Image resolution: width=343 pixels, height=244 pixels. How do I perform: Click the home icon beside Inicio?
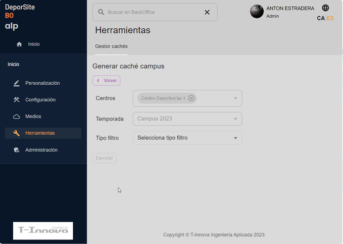[x=19, y=44]
